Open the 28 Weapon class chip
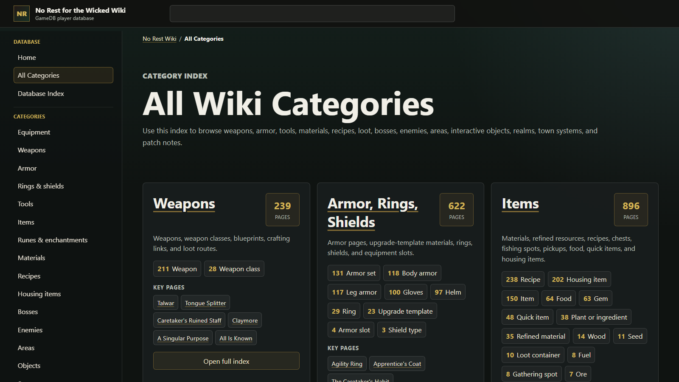 coord(234,269)
